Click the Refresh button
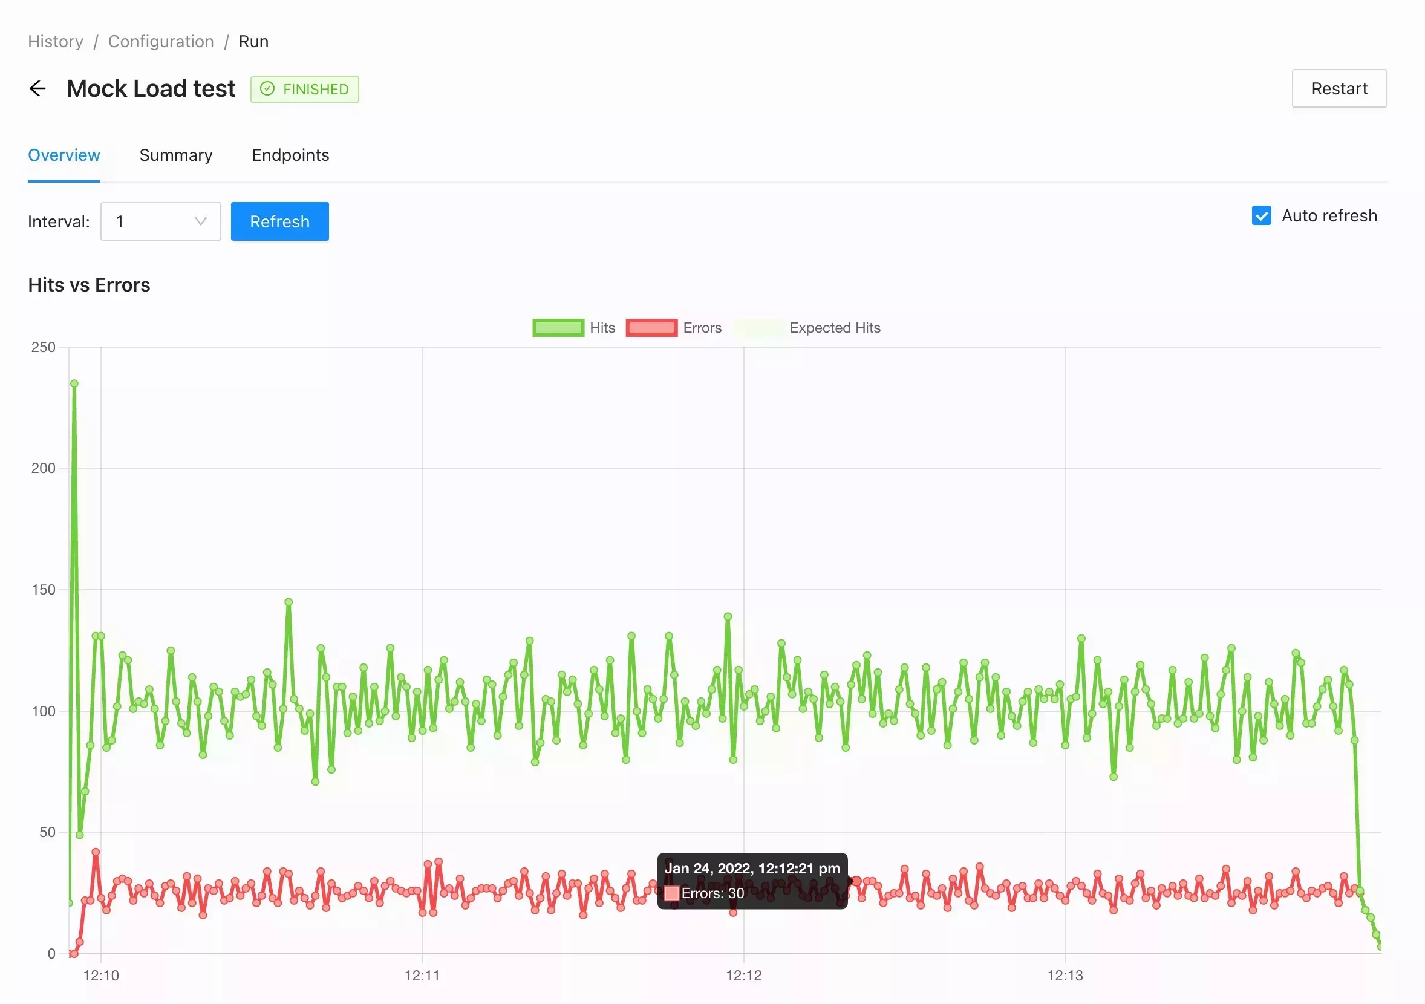The image size is (1425, 1004). pos(279,221)
